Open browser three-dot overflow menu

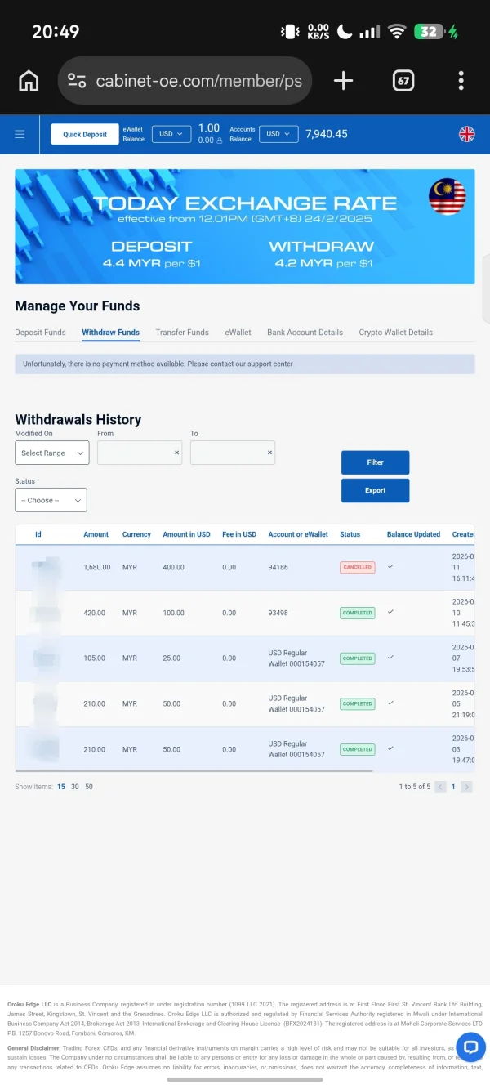tap(461, 80)
